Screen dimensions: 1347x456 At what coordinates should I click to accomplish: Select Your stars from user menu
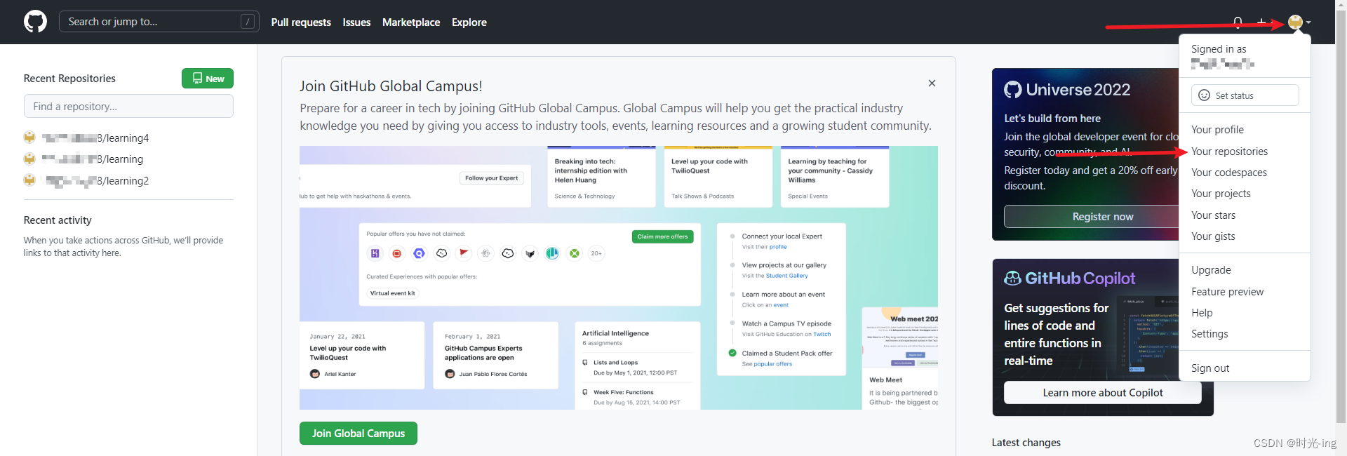point(1213,215)
